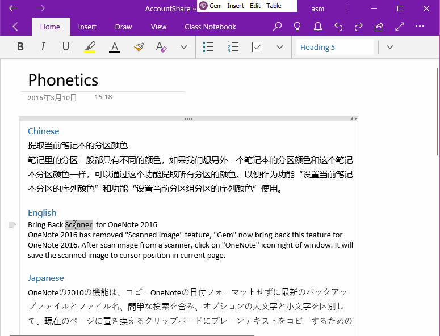Viewport: 440px width, 336px height.
Task: Apply the font color button
Action: pos(115,47)
